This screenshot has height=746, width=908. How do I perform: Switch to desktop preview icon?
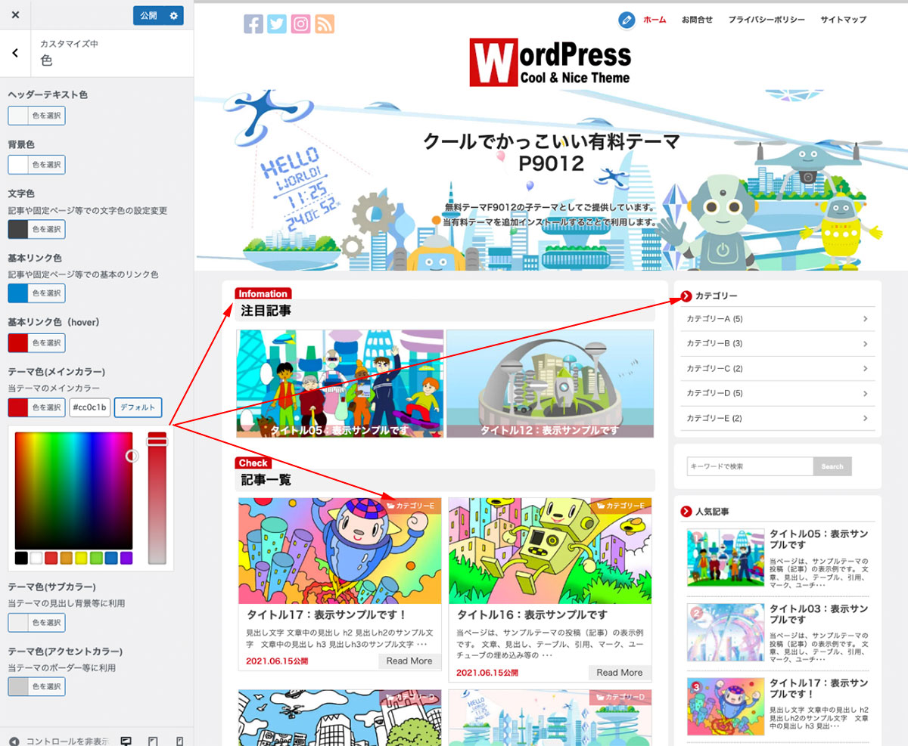126,741
